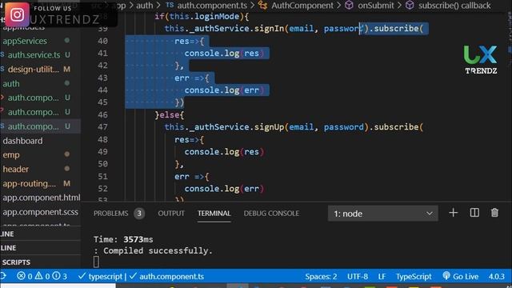Click the plus icon for a new terminal
The image size is (512, 288).
453,213
